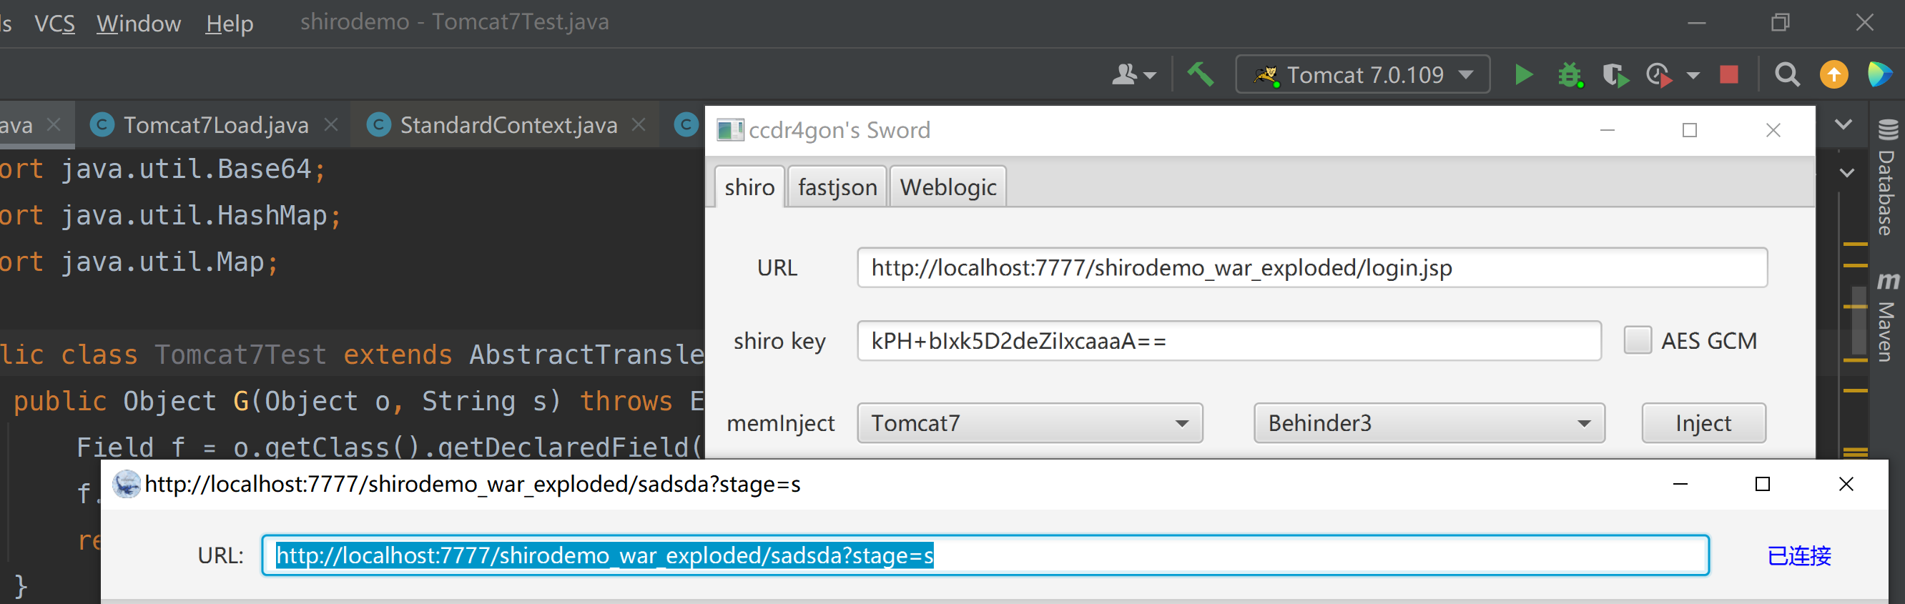1905x604 pixels.
Task: Open the Database tool window
Action: click(x=1887, y=177)
